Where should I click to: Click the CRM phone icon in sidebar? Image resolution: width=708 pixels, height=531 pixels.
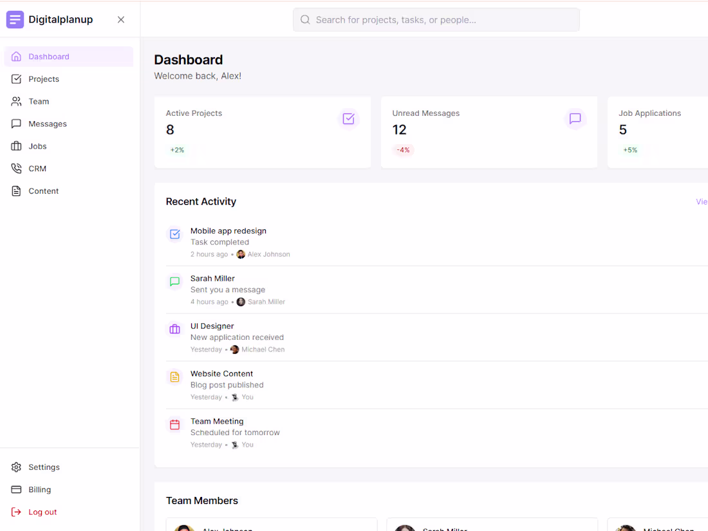pos(16,169)
